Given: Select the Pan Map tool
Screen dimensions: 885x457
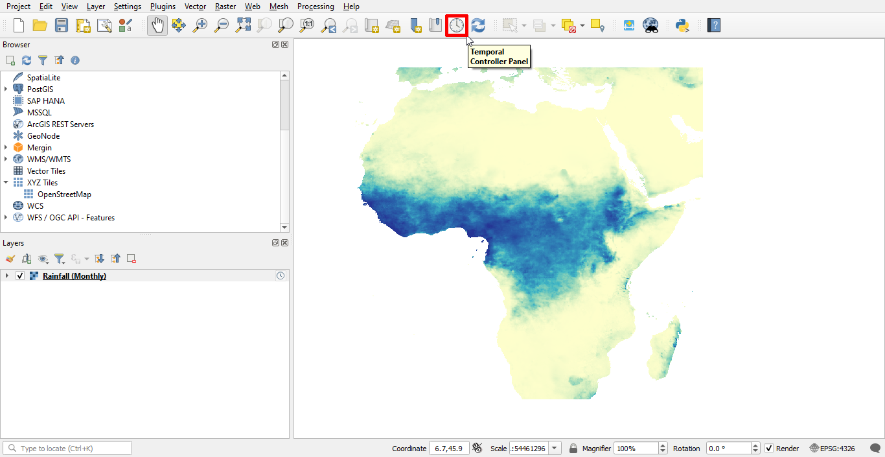Looking at the screenshot, I should click(157, 25).
